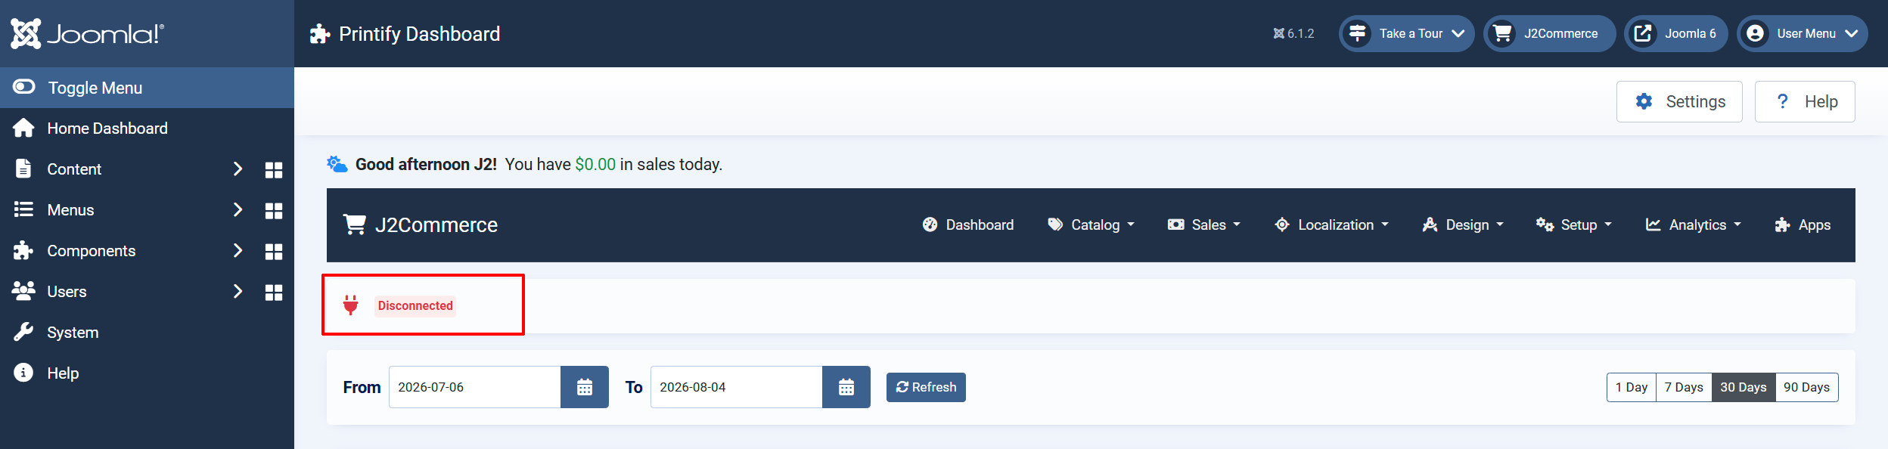1888x449 pixels.
Task: Click the System wrench icon
Action: click(23, 333)
